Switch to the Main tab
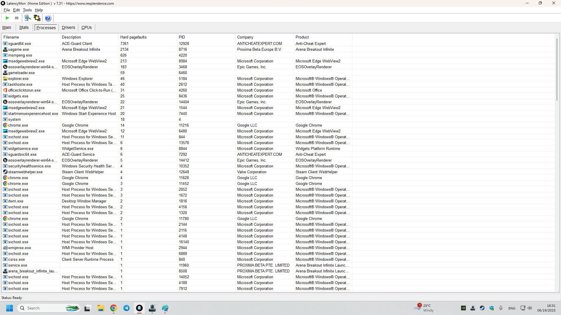 coord(7,27)
